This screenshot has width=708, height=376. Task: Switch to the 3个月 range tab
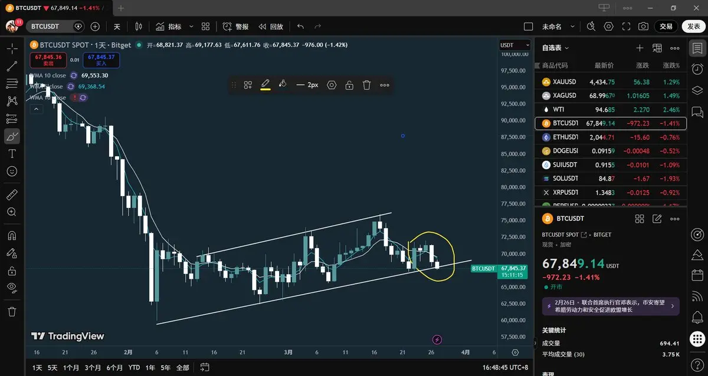point(93,368)
